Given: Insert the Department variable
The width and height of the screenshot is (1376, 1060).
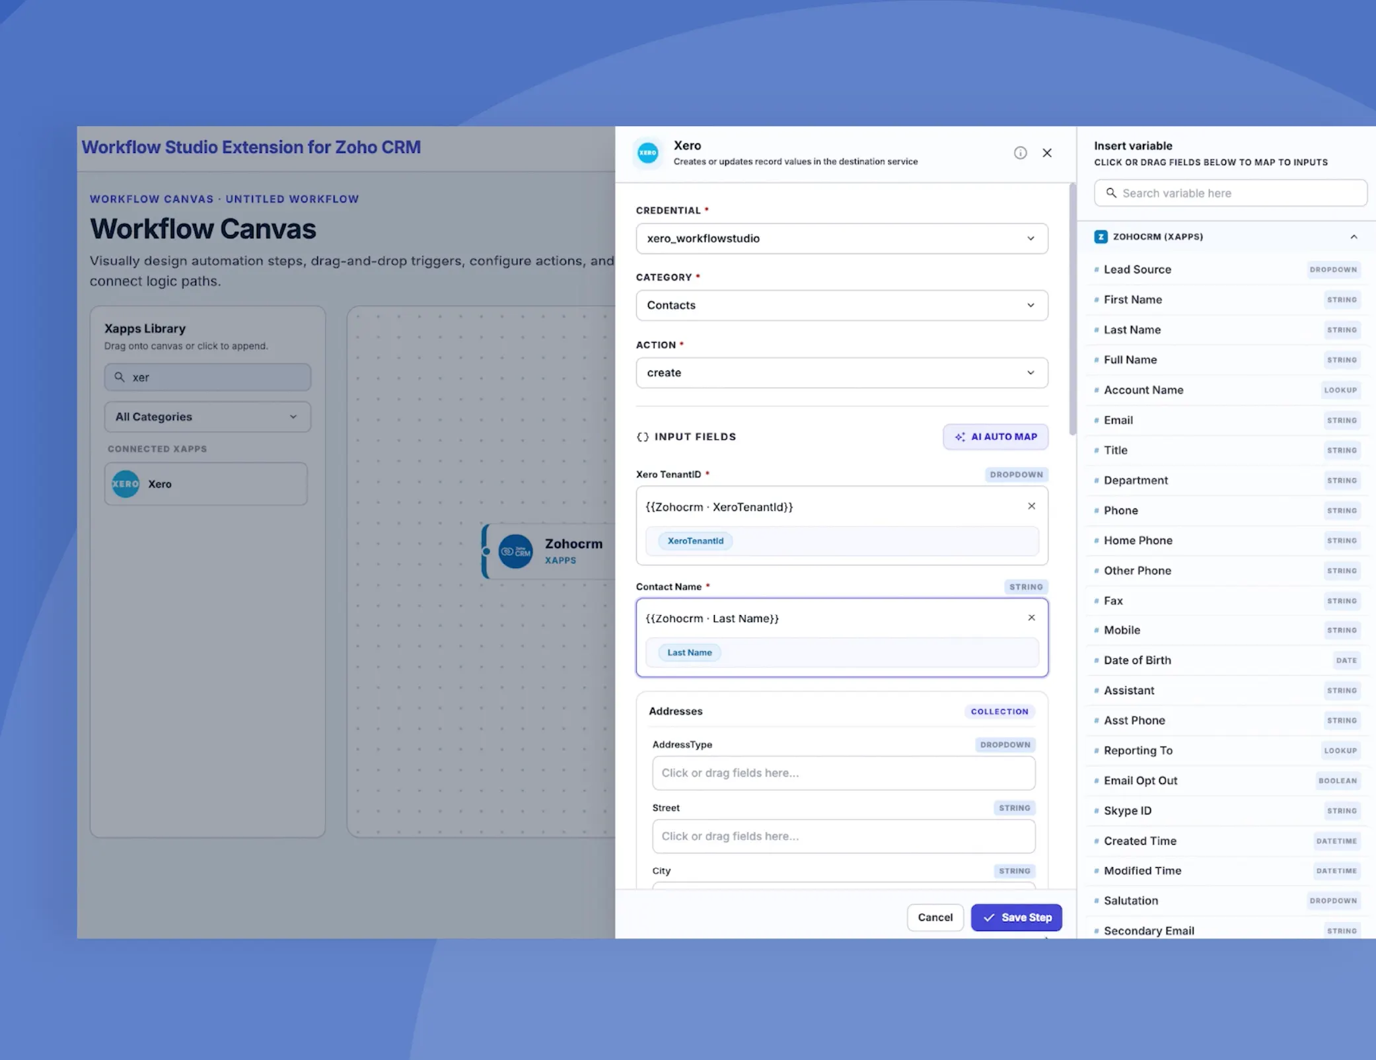Looking at the screenshot, I should (x=1227, y=480).
